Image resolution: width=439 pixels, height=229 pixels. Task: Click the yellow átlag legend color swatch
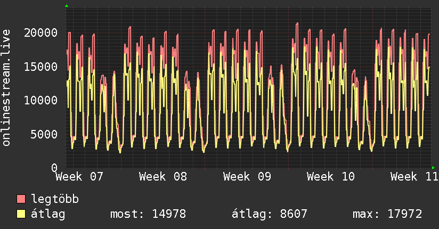coord(21,214)
